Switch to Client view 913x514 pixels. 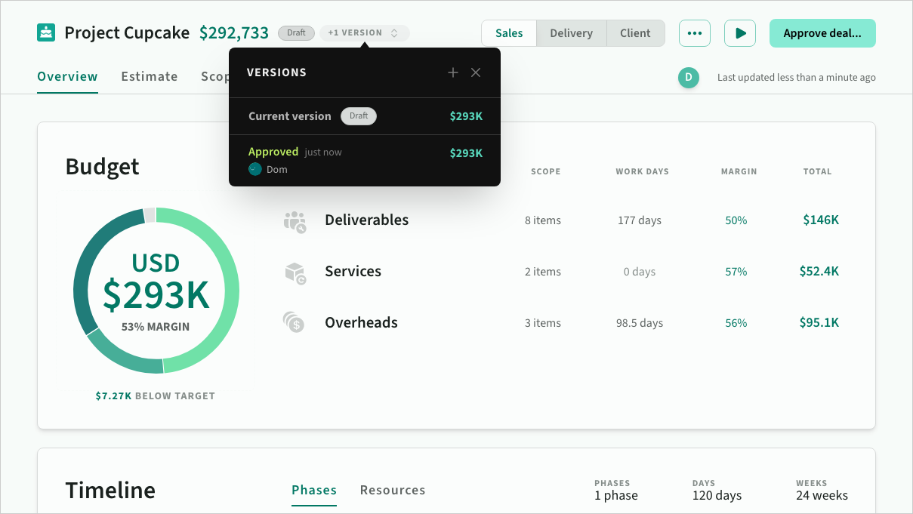coord(635,33)
